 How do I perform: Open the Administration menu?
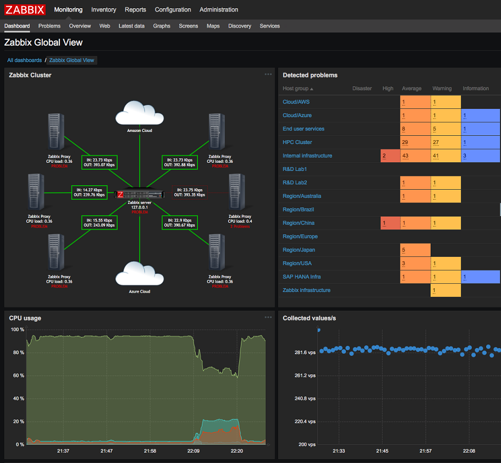pyautogui.click(x=219, y=9)
